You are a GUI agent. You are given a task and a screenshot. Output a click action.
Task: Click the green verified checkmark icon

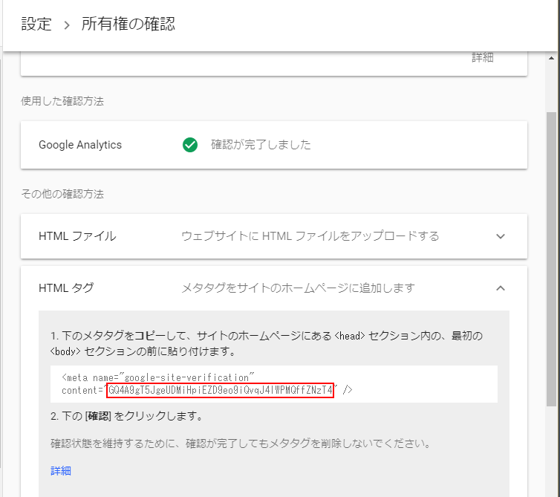(x=190, y=145)
